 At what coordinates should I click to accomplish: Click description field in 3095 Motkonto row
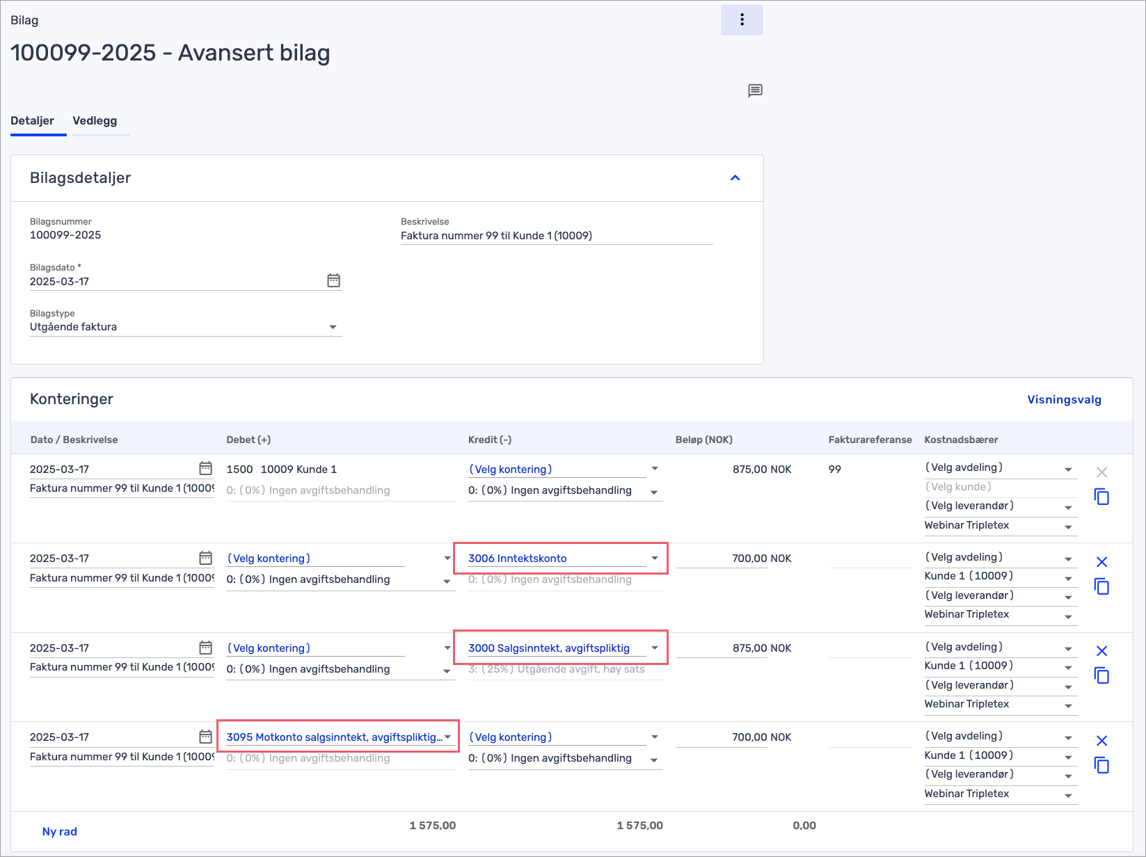click(x=122, y=757)
